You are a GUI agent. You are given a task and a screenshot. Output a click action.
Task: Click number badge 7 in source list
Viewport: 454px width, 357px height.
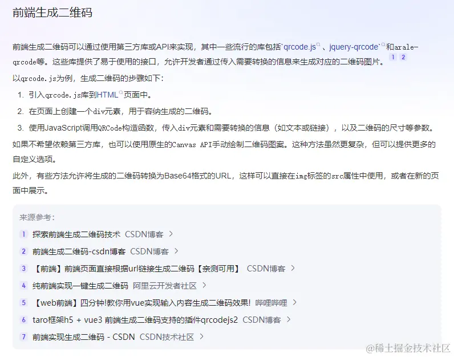[24, 337]
